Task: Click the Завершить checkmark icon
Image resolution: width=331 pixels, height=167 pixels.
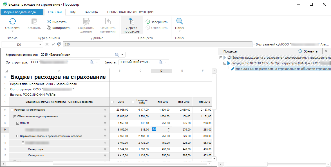Action: point(148,22)
